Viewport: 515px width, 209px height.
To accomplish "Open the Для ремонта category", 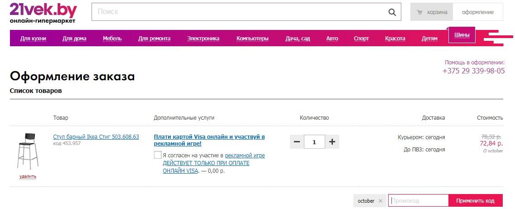I will point(154,39).
